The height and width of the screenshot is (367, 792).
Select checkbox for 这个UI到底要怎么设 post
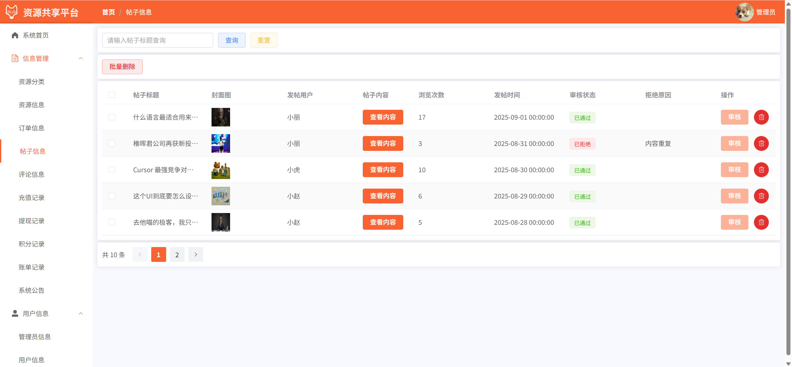pos(112,196)
